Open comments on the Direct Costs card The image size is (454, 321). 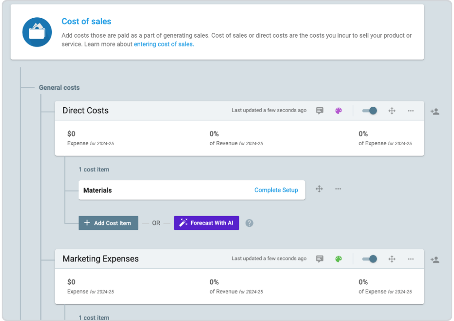pos(320,111)
